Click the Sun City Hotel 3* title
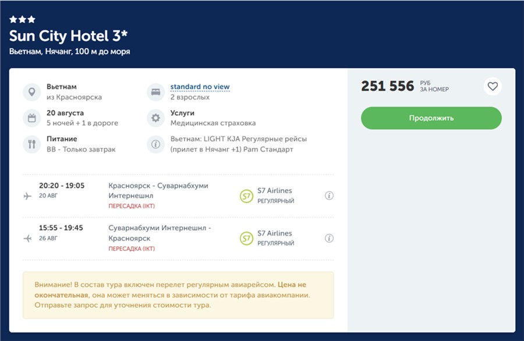524x341 pixels. pos(69,36)
